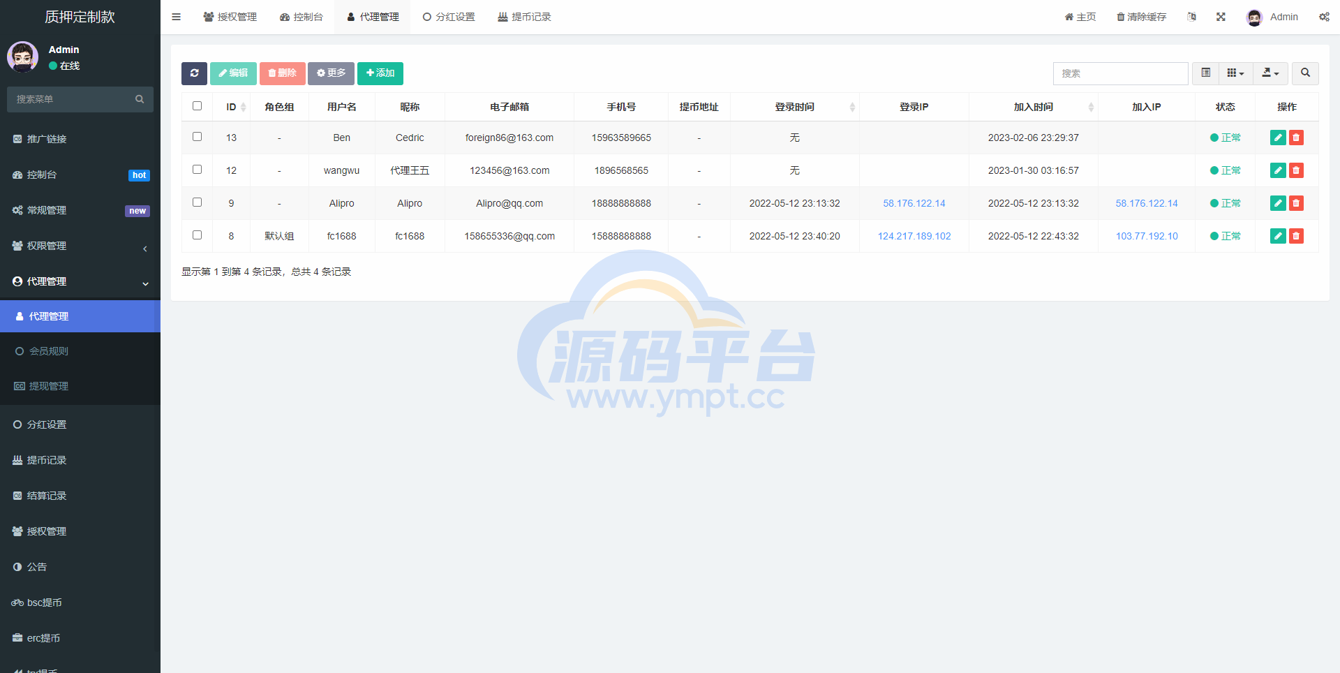Open login IP 124.217.189.102 link
The image size is (1340, 673).
click(914, 236)
